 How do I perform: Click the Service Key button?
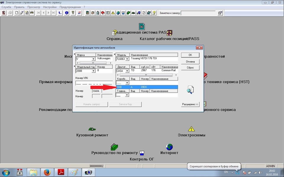pos(125,104)
